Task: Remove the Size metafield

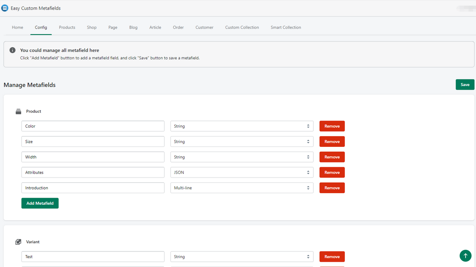Action: pos(332,142)
